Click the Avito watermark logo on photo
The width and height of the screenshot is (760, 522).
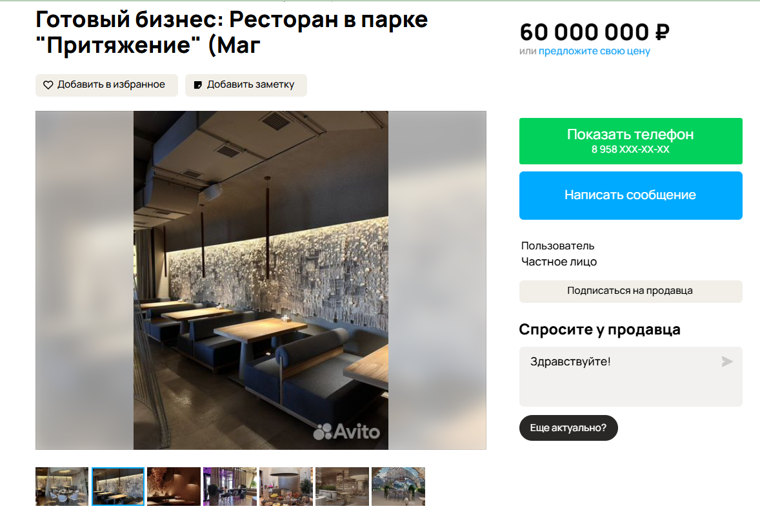tap(346, 431)
